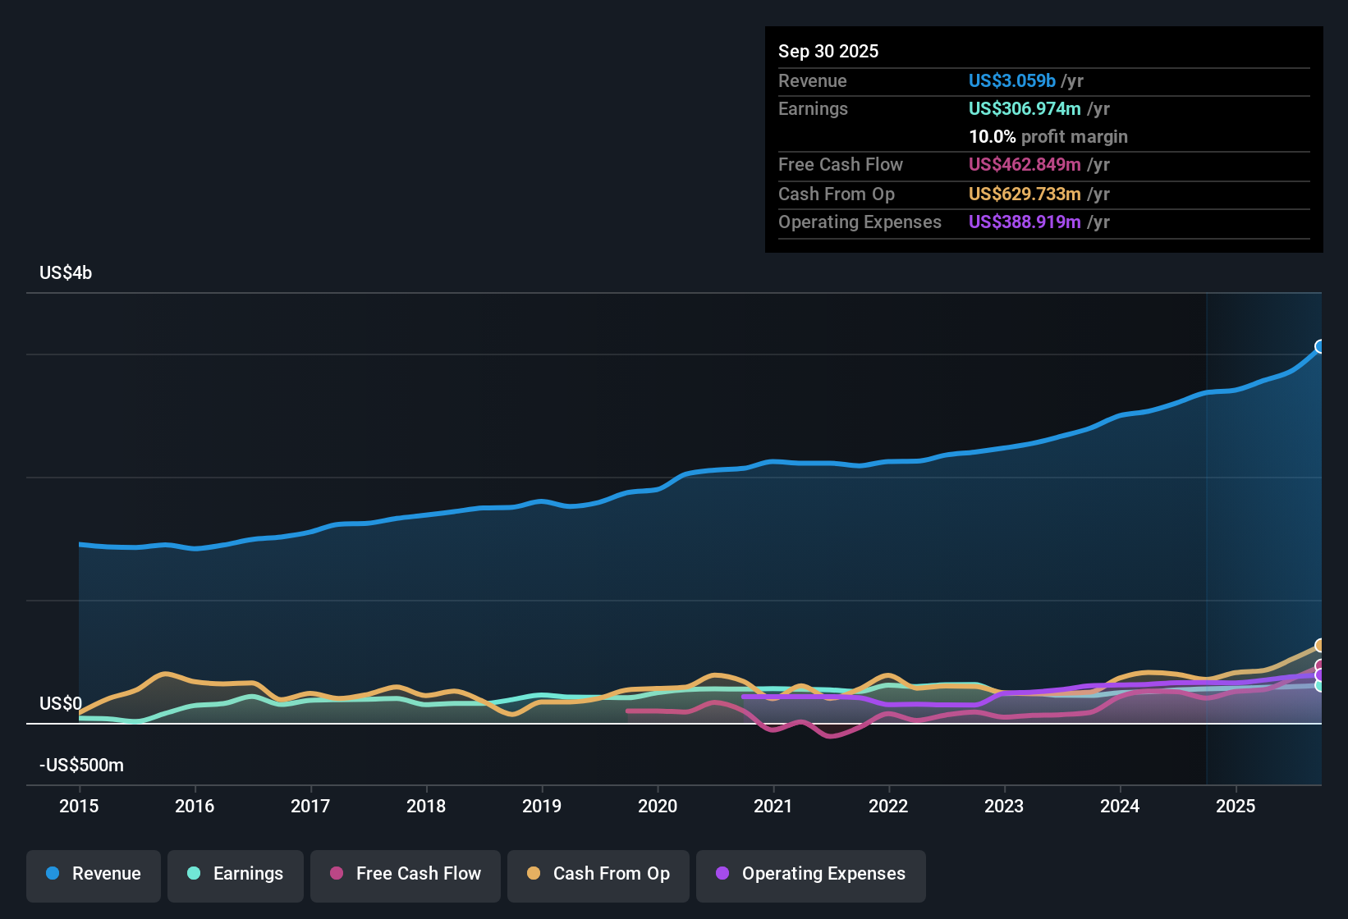Click the Cash From Op endpoint circle

pos(1319,646)
